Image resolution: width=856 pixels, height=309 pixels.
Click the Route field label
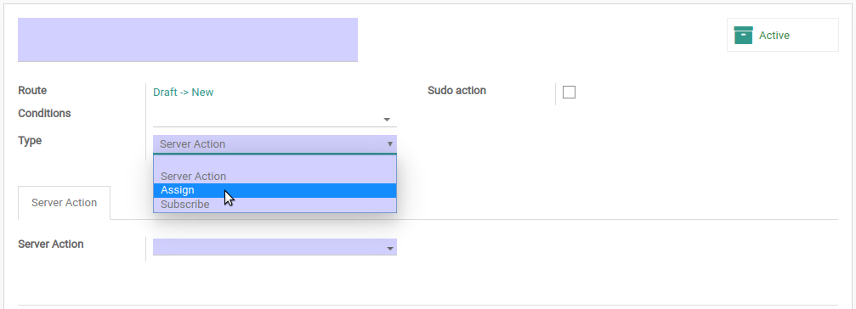click(32, 91)
